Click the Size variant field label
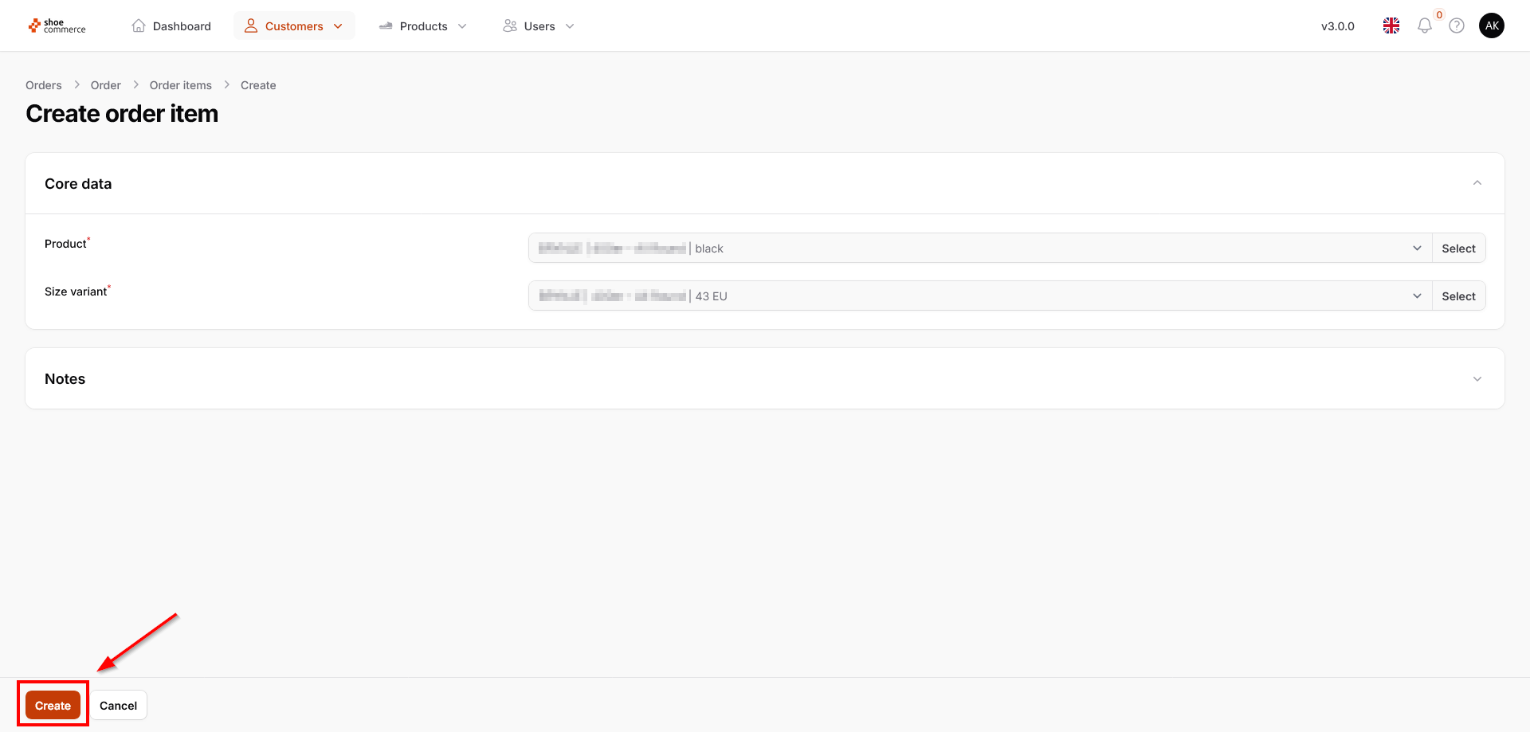The height and width of the screenshot is (732, 1530). click(76, 292)
